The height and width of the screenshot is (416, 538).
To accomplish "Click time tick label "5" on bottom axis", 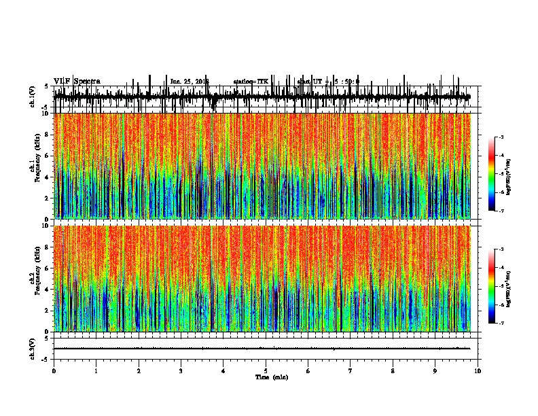I will point(266,371).
